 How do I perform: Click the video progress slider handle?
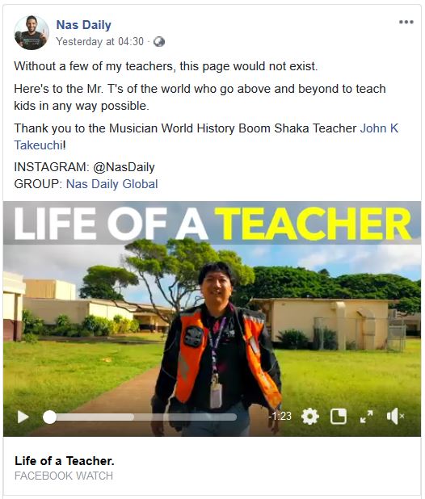click(49, 417)
